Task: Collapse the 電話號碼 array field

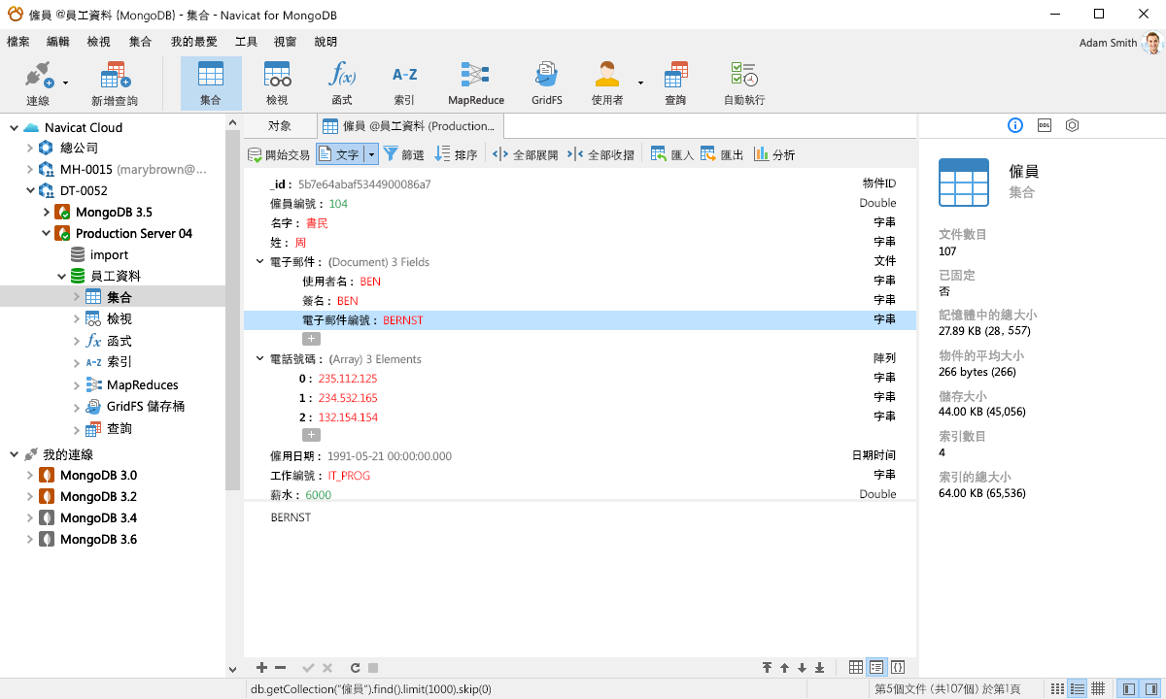Action: pyautogui.click(x=258, y=358)
